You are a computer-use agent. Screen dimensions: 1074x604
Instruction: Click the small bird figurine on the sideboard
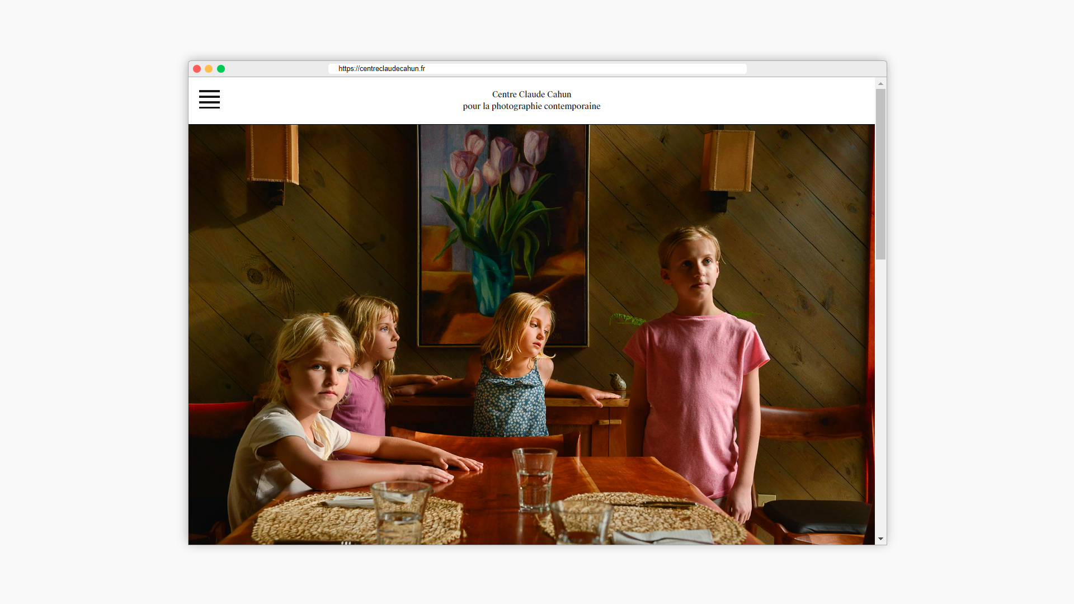pyautogui.click(x=618, y=381)
